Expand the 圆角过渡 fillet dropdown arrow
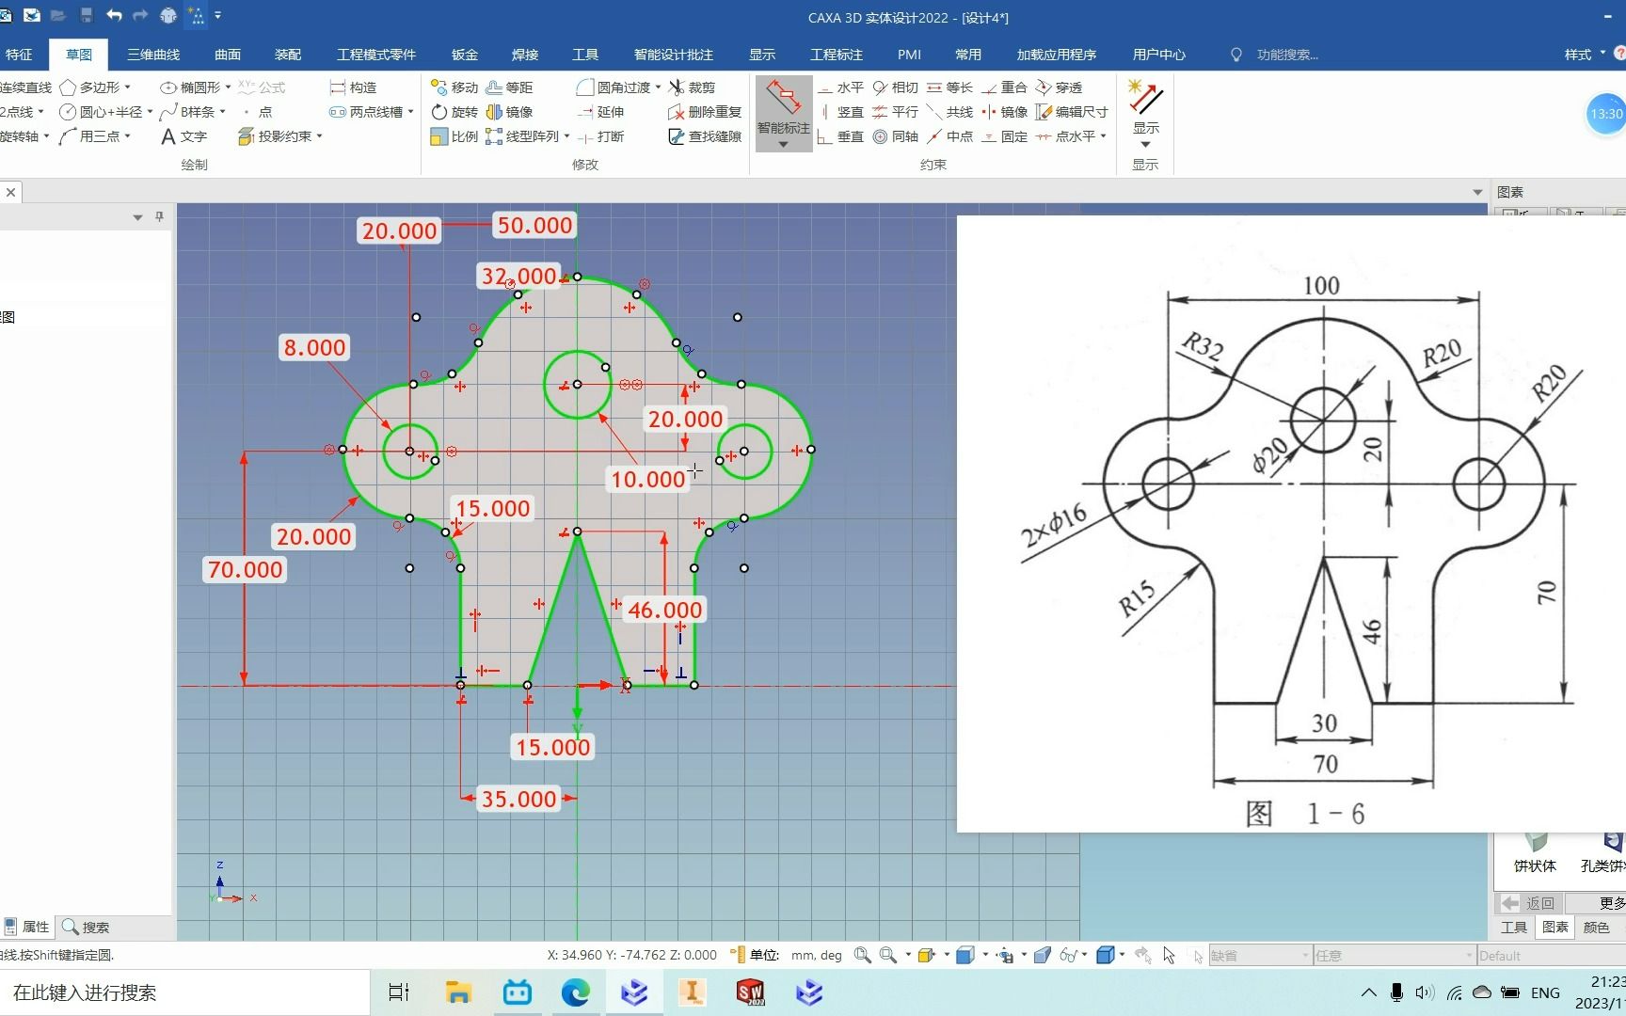Viewport: 1626px width, 1016px height. coord(658,87)
